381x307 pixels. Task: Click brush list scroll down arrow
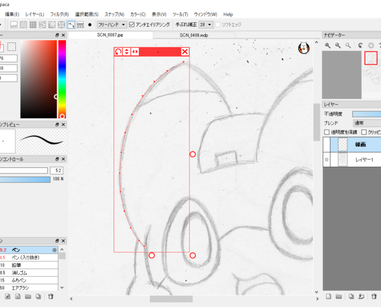(x=62, y=287)
